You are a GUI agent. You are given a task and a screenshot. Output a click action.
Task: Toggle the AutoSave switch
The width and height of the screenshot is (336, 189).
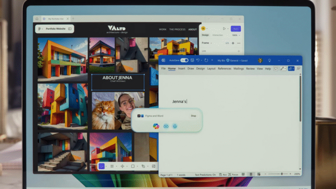tap(184, 60)
